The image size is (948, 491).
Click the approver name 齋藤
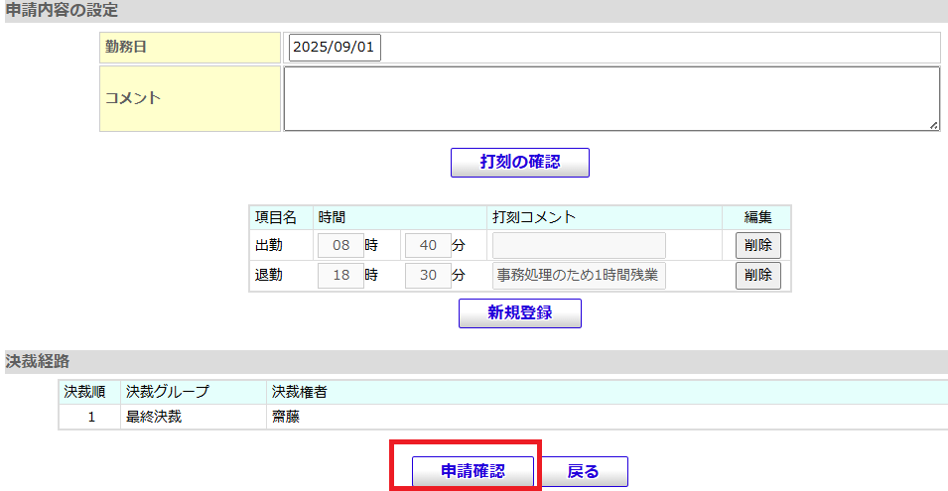click(286, 417)
